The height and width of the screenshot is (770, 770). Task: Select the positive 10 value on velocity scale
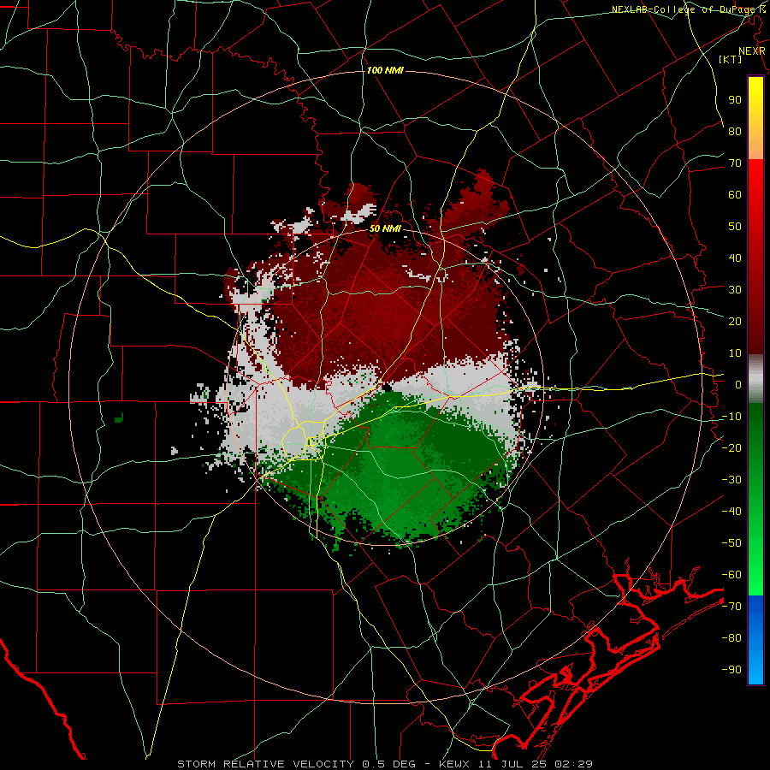735,353
